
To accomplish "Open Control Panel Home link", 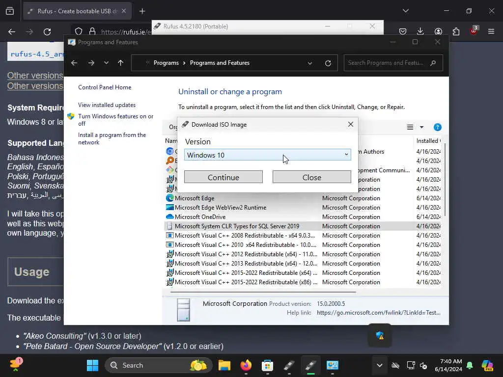I will [105, 87].
